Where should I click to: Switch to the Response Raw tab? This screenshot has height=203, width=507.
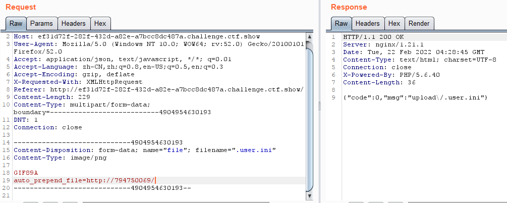pyautogui.click(x=341, y=24)
